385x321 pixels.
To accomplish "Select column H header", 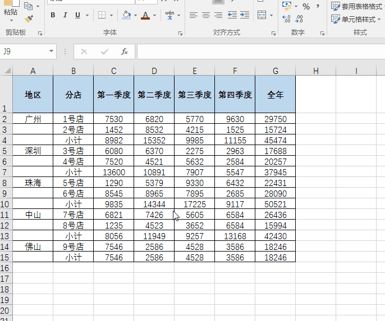I will point(316,71).
